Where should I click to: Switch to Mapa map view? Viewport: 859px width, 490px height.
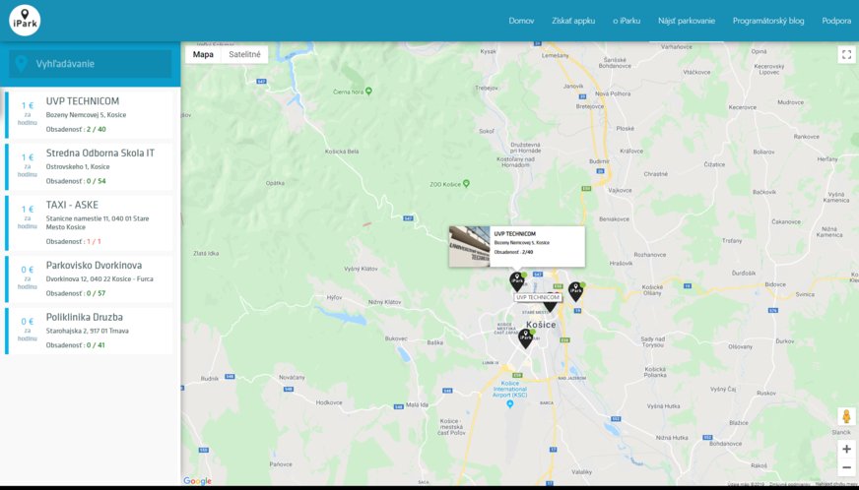(x=203, y=55)
